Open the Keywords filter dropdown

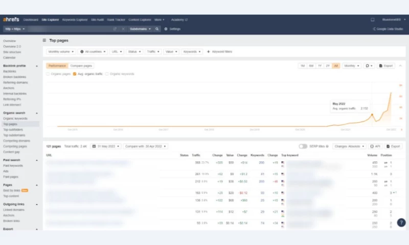192,52
